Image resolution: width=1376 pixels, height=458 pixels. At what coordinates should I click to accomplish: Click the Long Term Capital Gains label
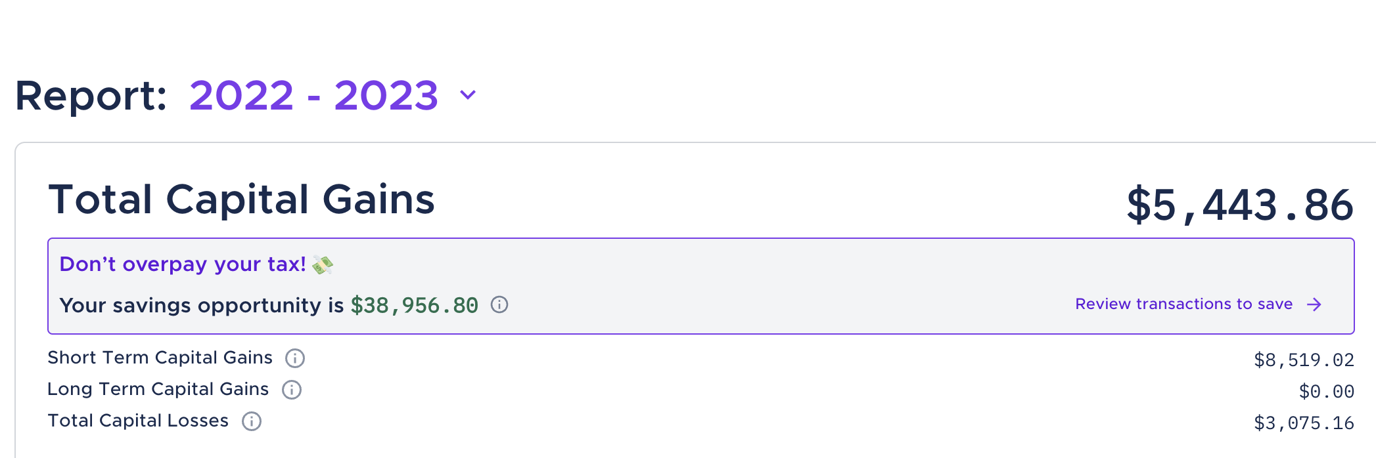pyautogui.click(x=158, y=389)
